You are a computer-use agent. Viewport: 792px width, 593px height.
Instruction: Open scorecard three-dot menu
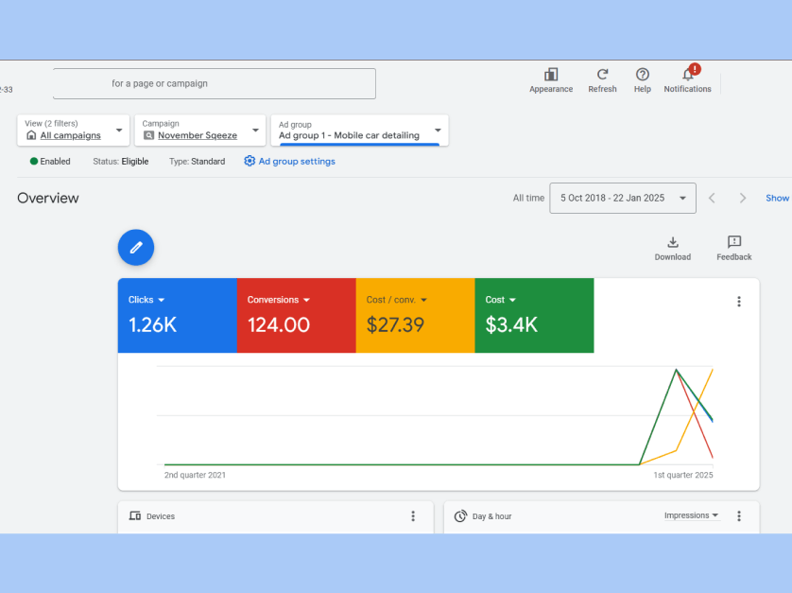click(x=739, y=302)
